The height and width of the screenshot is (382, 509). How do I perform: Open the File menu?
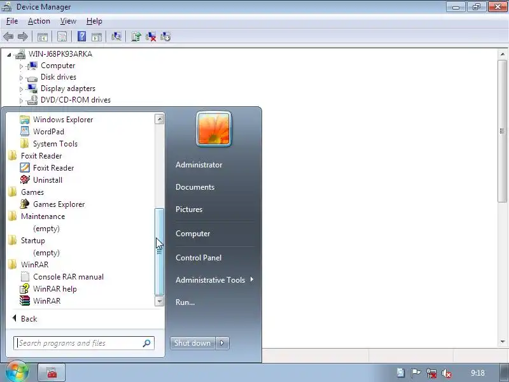click(12, 21)
